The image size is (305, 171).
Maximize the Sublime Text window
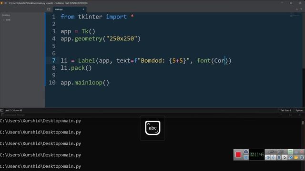click(x=291, y=3)
